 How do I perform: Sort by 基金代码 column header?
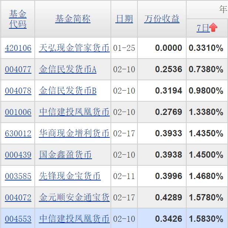pos(18,19)
